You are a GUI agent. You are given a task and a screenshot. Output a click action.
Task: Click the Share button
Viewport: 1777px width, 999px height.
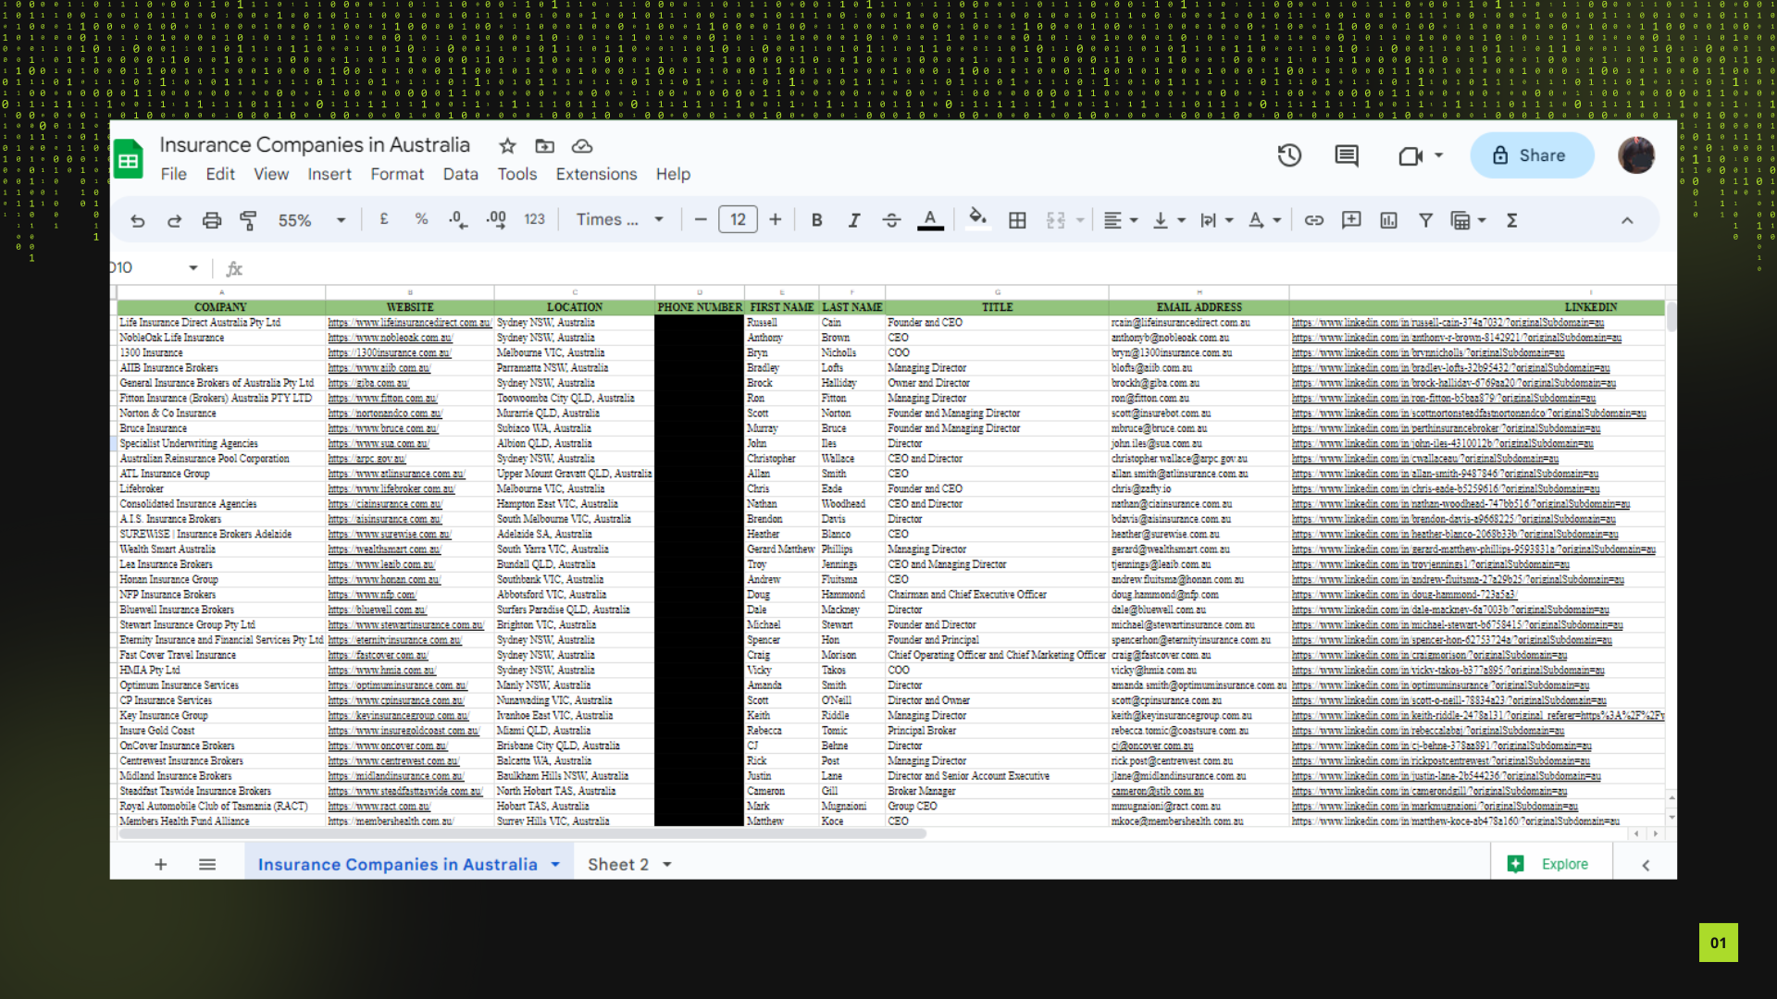click(x=1532, y=155)
